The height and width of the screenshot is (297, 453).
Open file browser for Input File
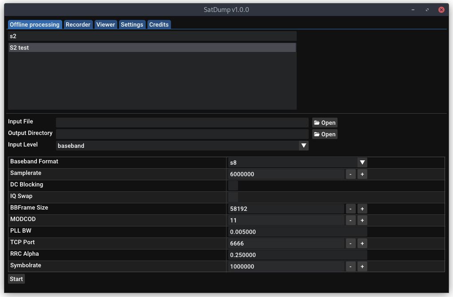click(x=325, y=123)
